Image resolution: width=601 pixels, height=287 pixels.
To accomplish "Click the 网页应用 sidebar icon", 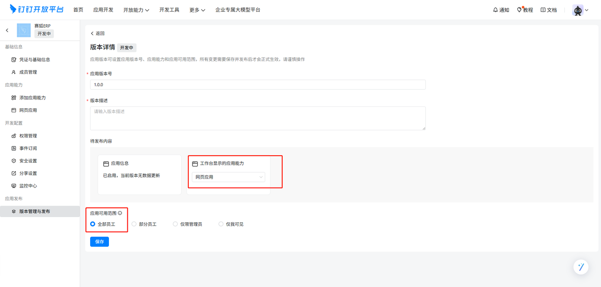I will 14,110.
